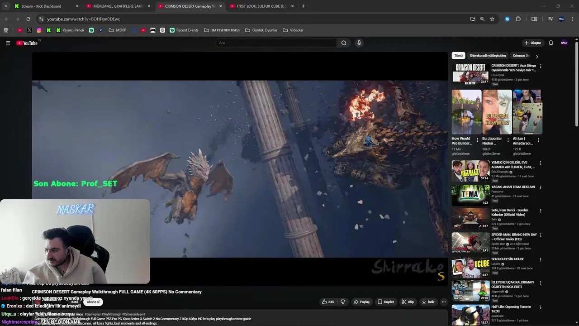This screenshot has width=579, height=326.
Task: Open a new browser tab
Action: click(303, 6)
